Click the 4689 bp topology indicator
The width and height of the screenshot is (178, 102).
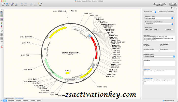[174, 8]
